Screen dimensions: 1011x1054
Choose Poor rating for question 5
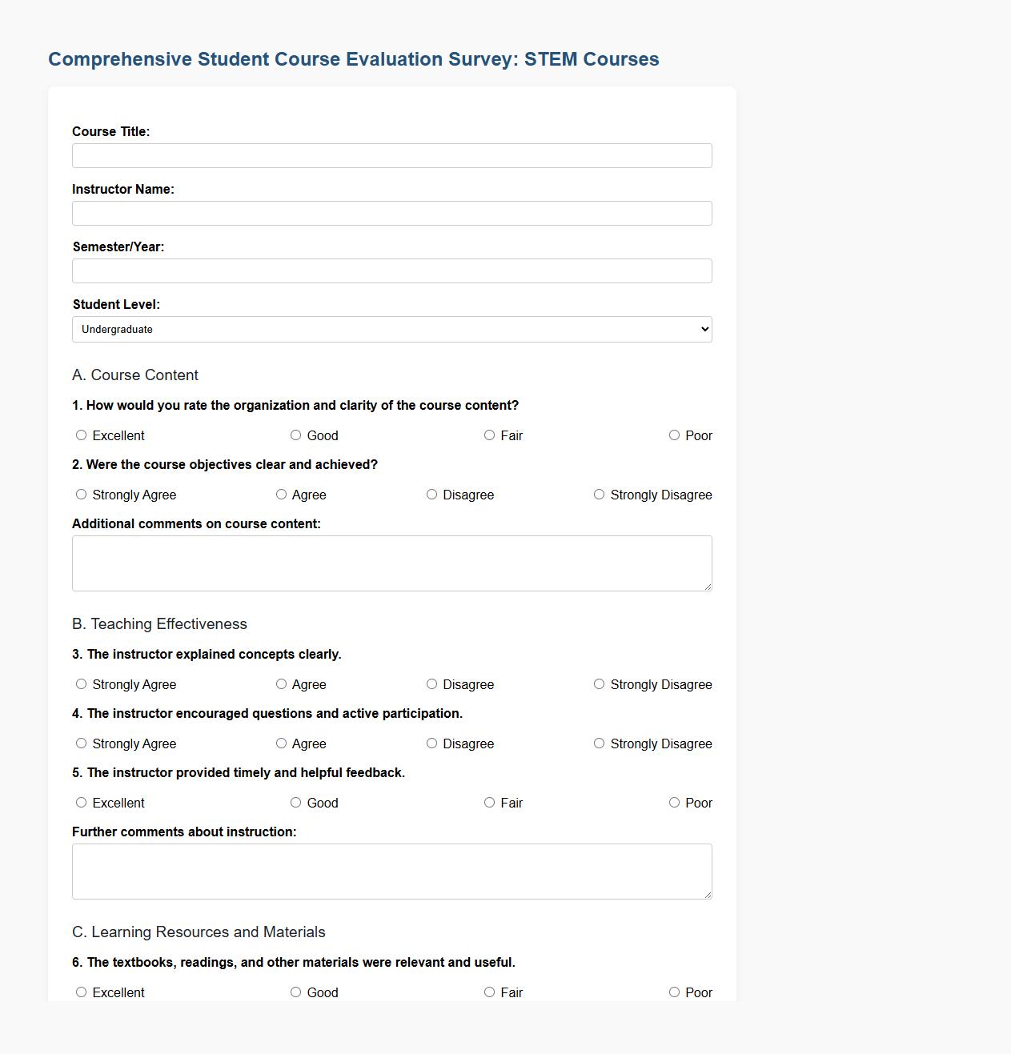pyautogui.click(x=673, y=802)
